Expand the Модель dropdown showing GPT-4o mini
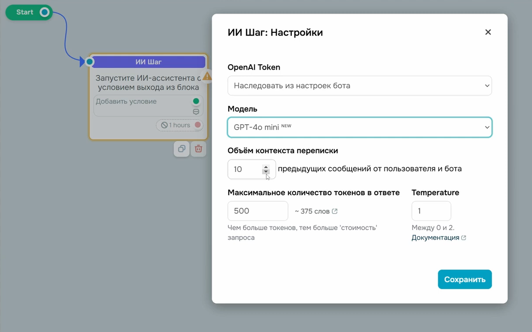Screen dimensions: 532x332 click(x=359, y=127)
